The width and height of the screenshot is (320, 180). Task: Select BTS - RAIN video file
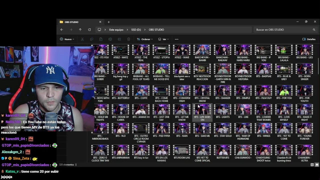[x=182, y=130]
